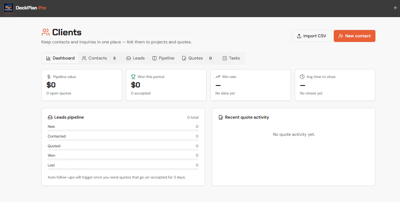Click the "Won" row label
The image size is (400, 202).
coord(51,155)
